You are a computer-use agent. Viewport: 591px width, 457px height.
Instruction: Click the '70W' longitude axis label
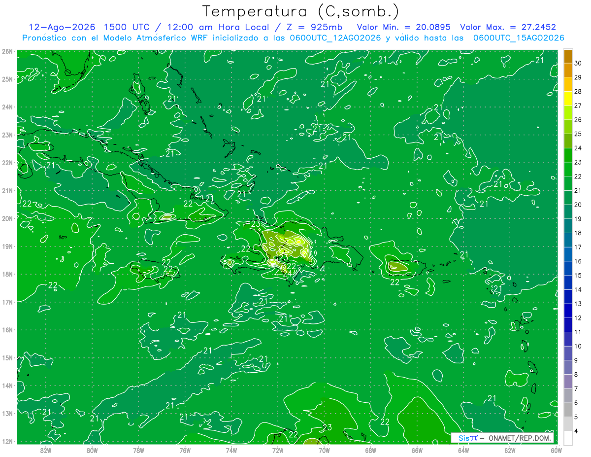[324, 450]
